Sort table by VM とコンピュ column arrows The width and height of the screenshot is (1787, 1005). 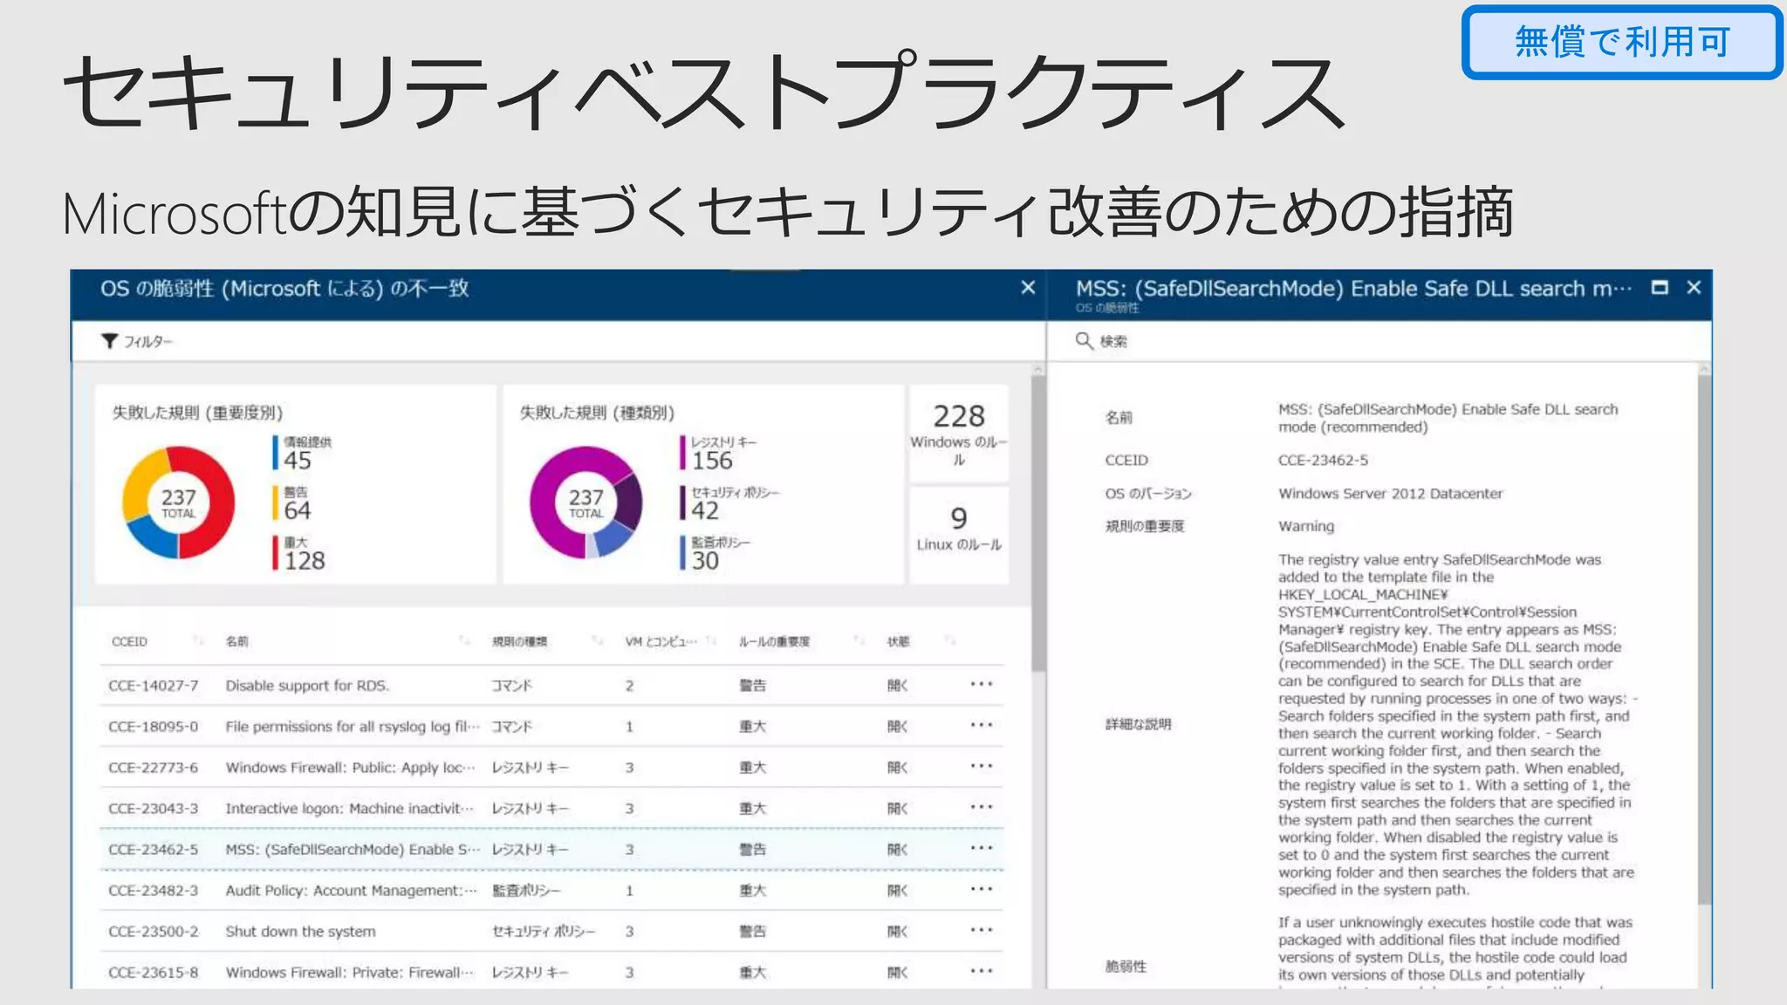[x=711, y=641]
